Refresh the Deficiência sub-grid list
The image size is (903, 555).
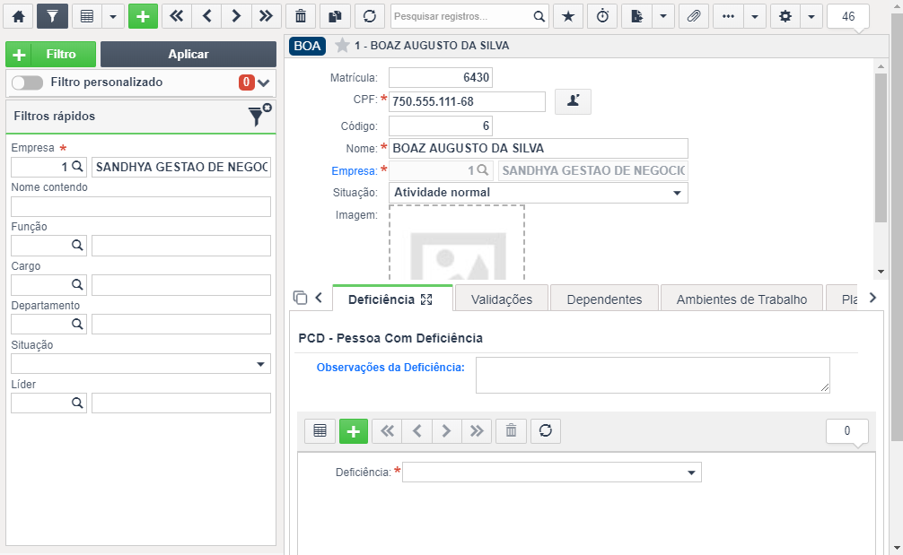546,430
